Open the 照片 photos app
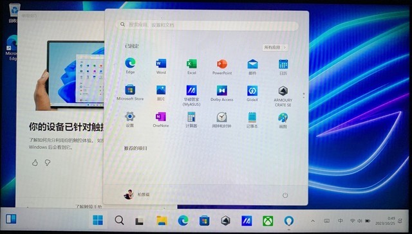The height and width of the screenshot is (234, 412). click(161, 93)
